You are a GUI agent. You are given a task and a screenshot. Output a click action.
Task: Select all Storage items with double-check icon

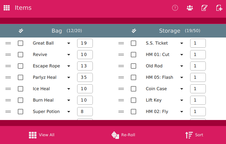coord(134,31)
